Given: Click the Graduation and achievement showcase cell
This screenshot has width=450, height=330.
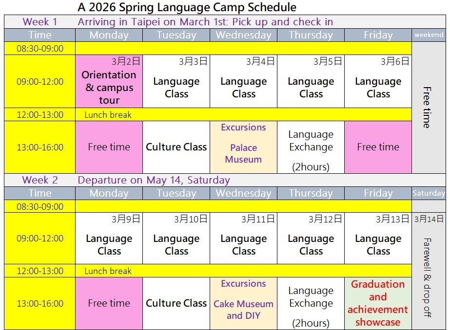Looking at the screenshot, I should click(x=378, y=303).
